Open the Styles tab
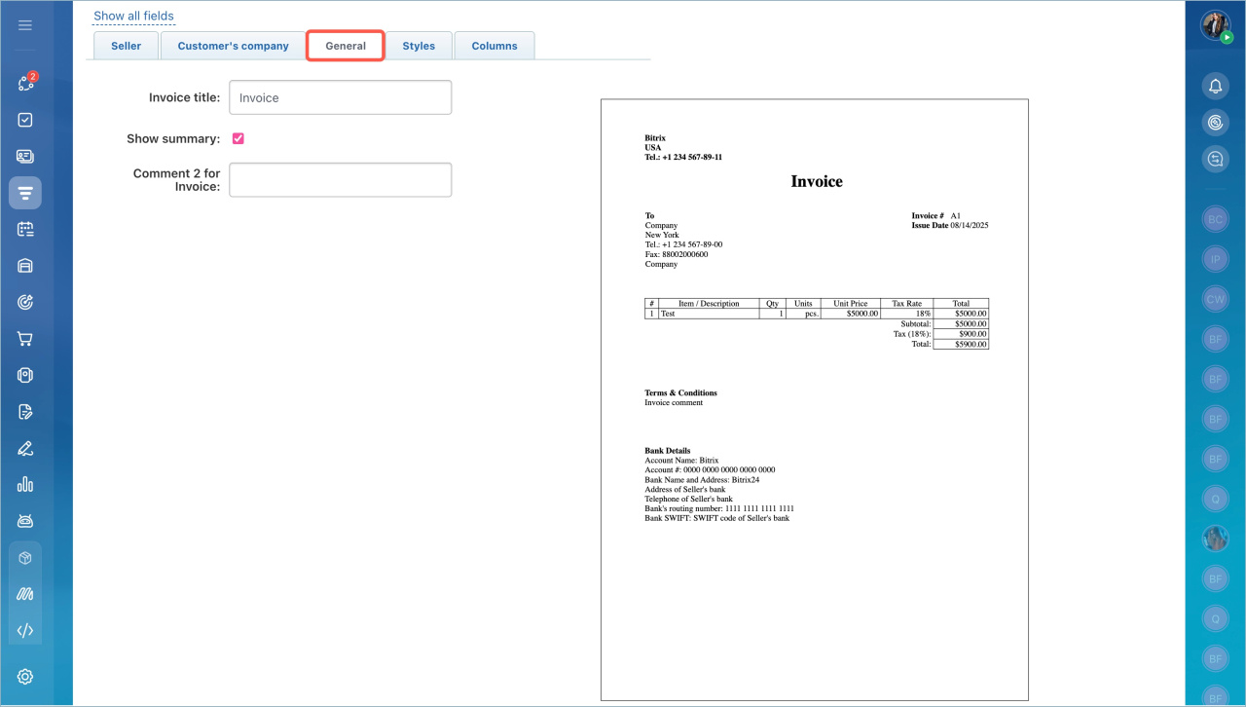Screen dimensions: 1246x707 419,46
